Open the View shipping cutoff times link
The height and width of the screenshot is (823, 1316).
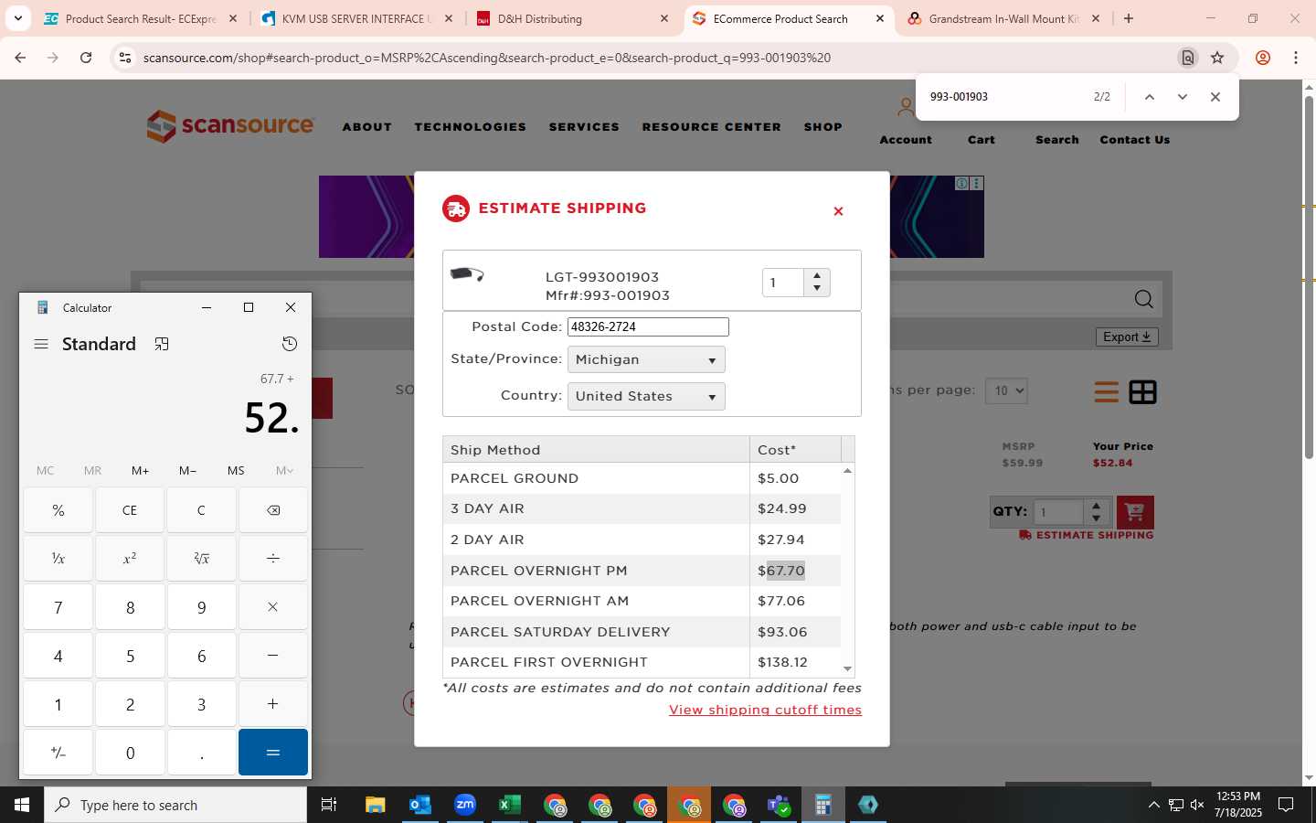[x=765, y=710]
